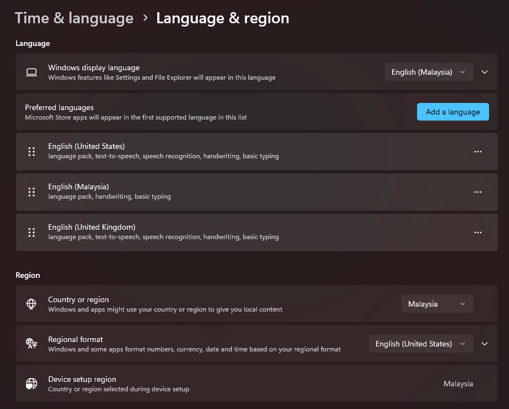Click the laptop icon beside Windows display language
This screenshot has width=509, height=409.
click(32, 72)
